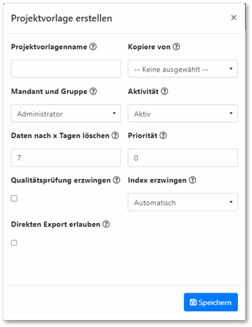
Task: Open the Kopiere von dropdown
Action: click(x=183, y=69)
